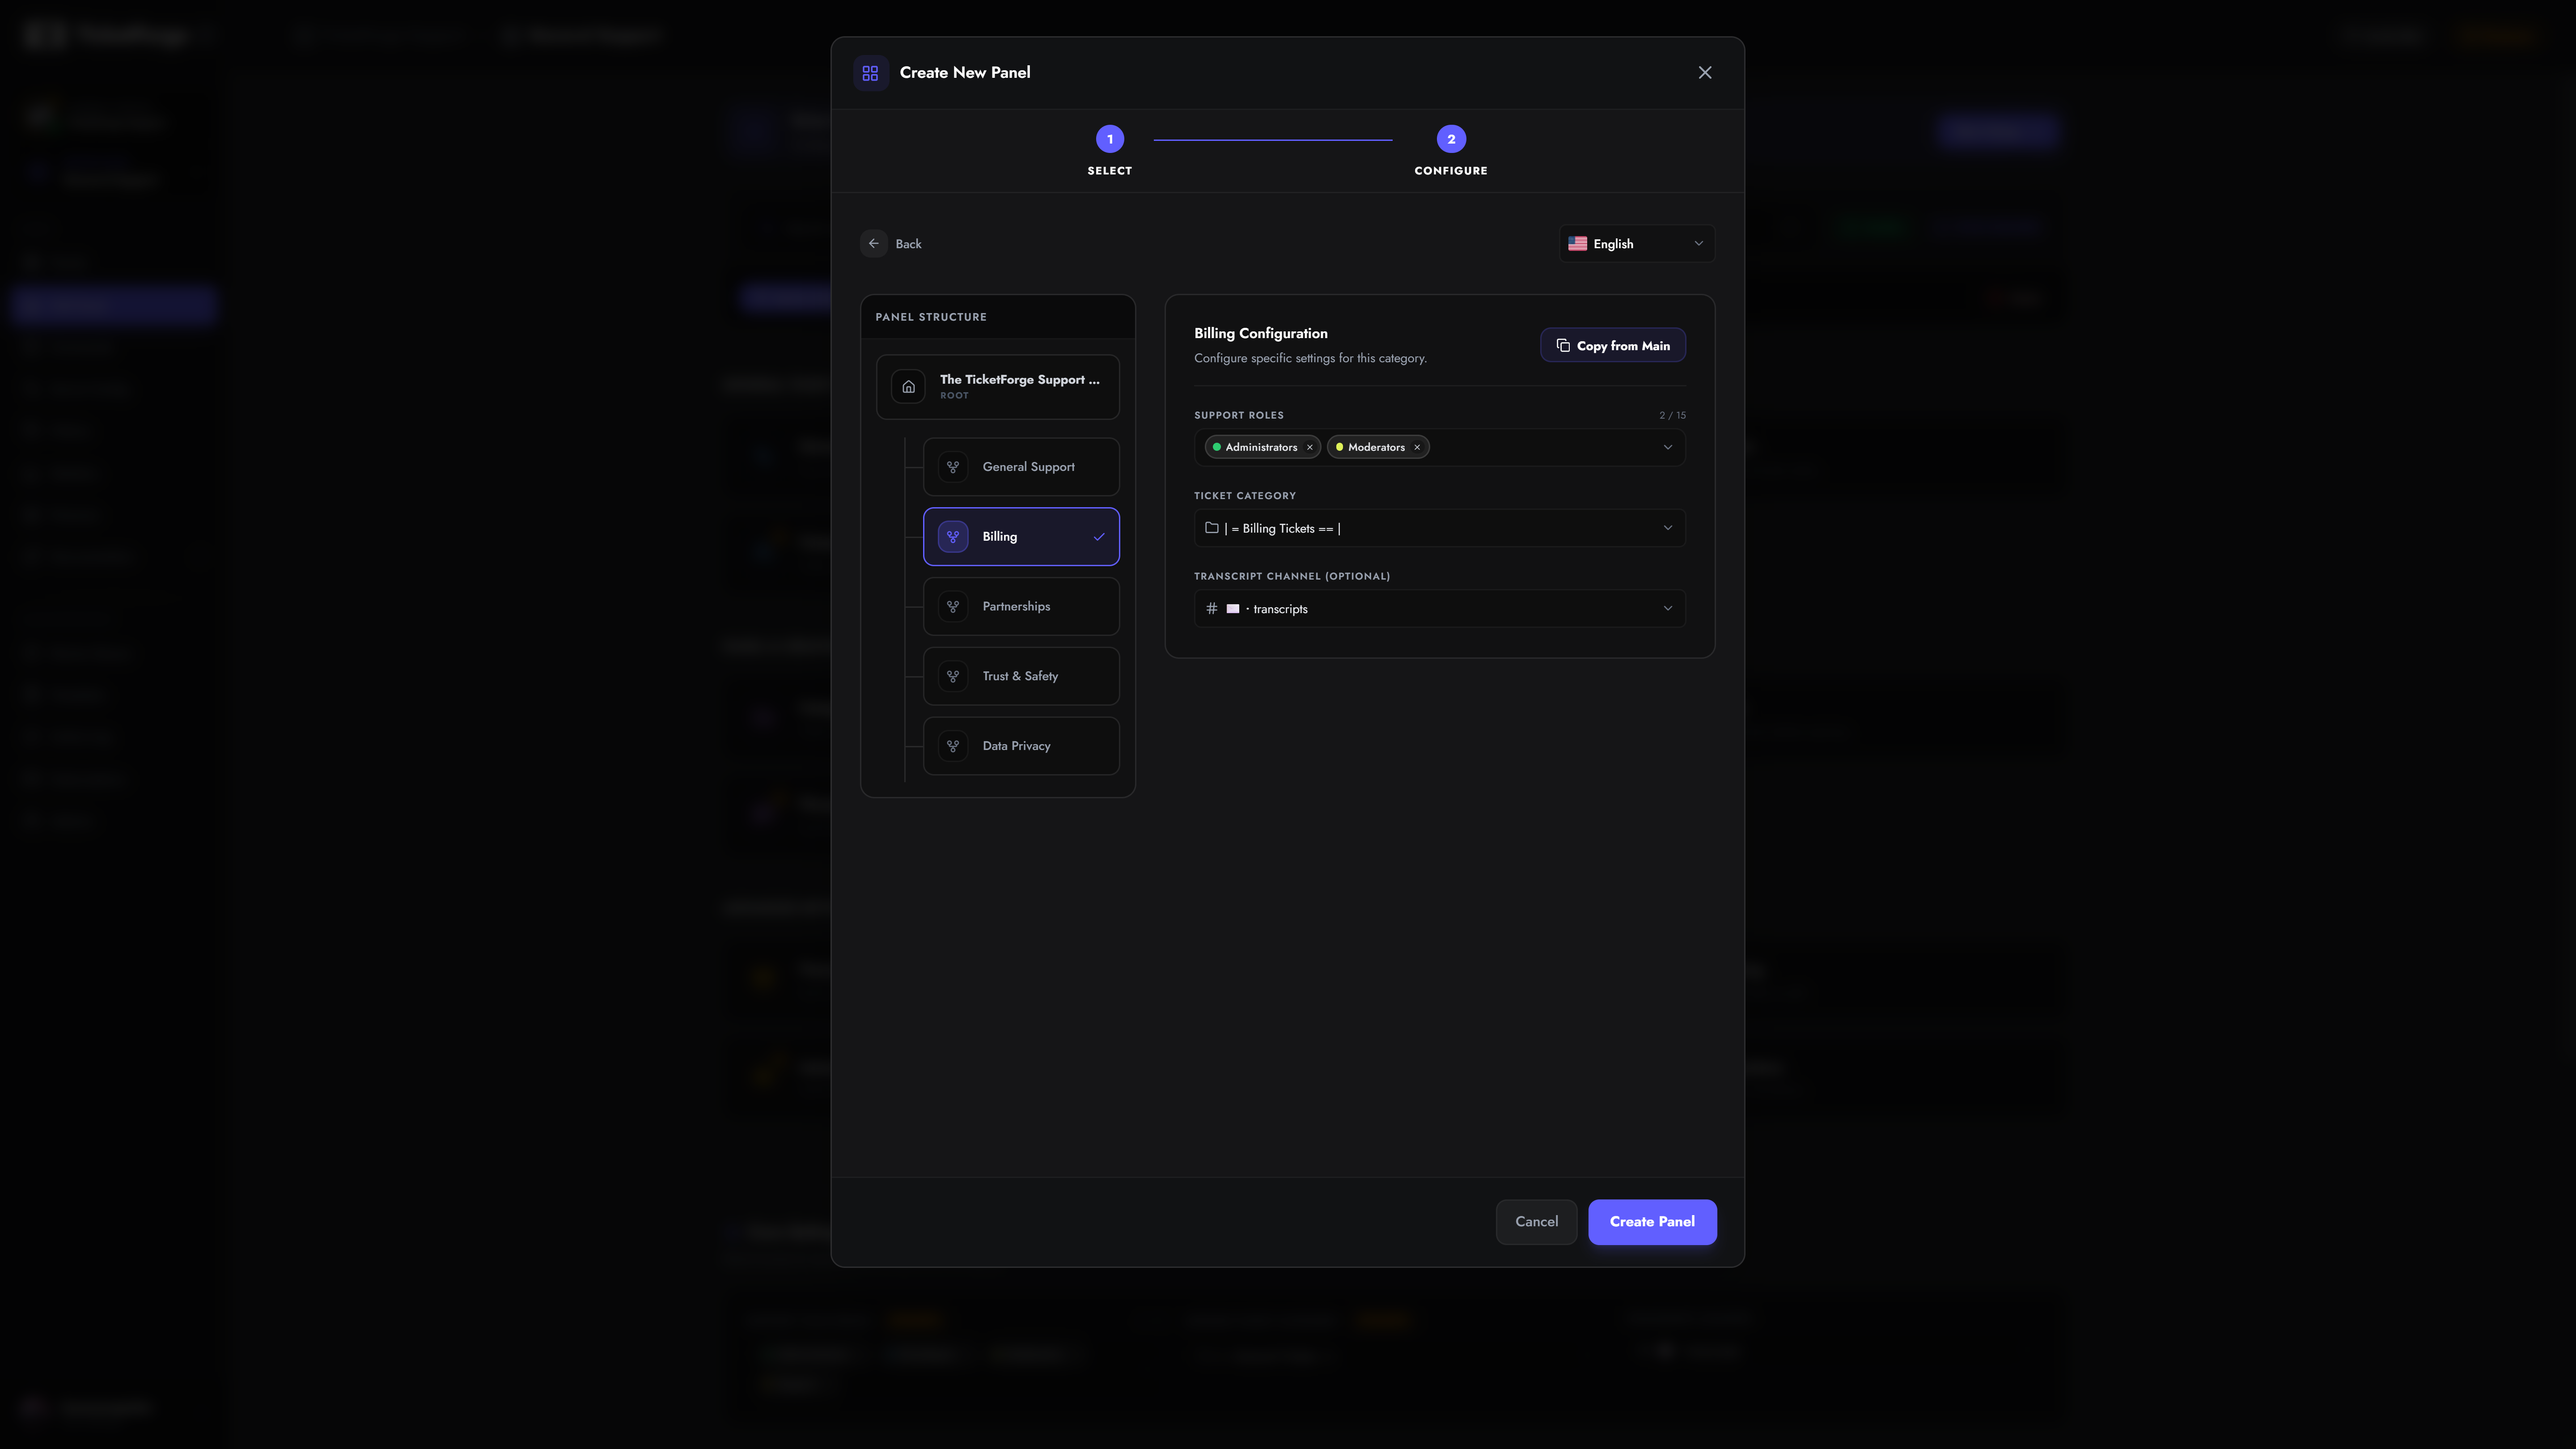Click Create Panel button
The height and width of the screenshot is (1449, 2576).
point(1652,1221)
